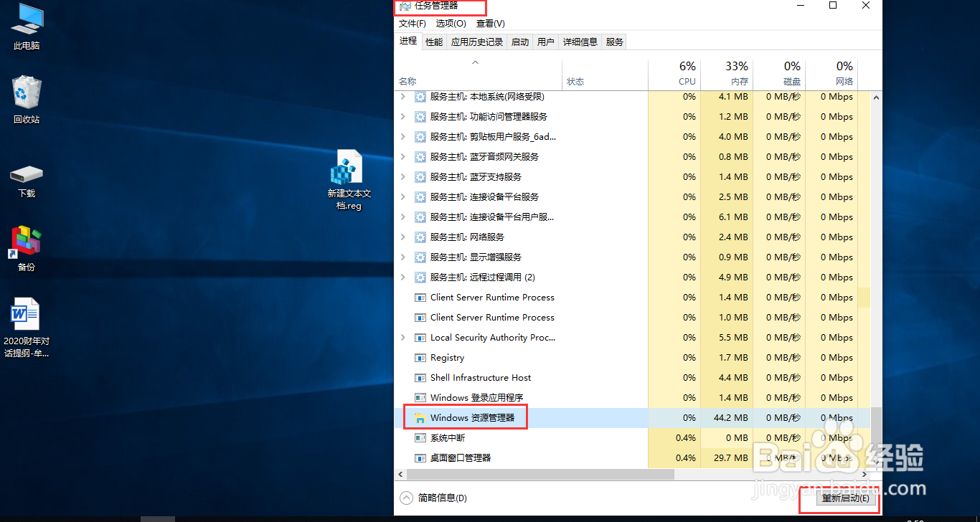
Task: Sort by the 网络 column header
Action: [x=831, y=75]
